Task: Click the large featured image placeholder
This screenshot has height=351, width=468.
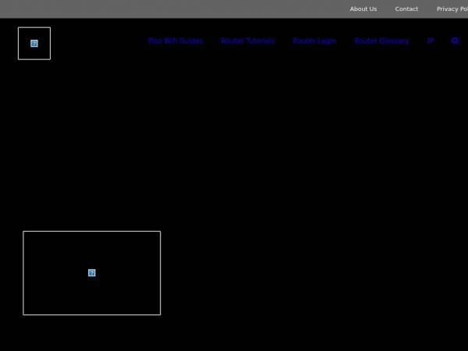Action: (x=91, y=273)
